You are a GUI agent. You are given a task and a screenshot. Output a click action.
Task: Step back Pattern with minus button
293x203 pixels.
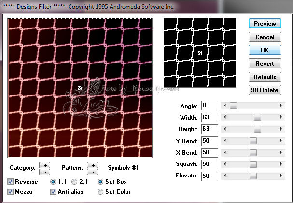click(x=93, y=172)
